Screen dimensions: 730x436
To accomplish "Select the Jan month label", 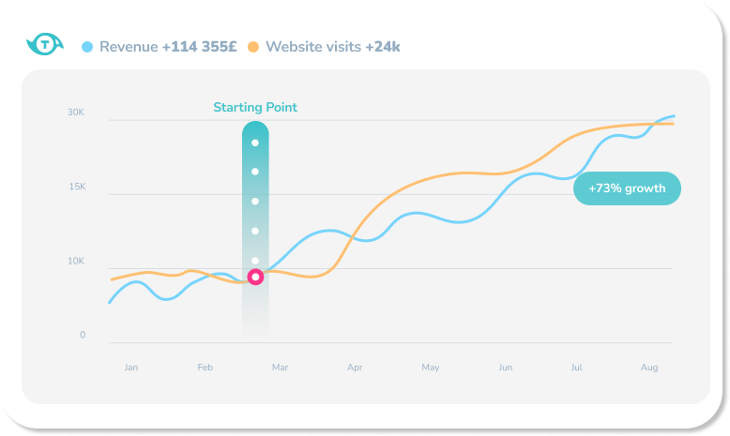I will (130, 368).
